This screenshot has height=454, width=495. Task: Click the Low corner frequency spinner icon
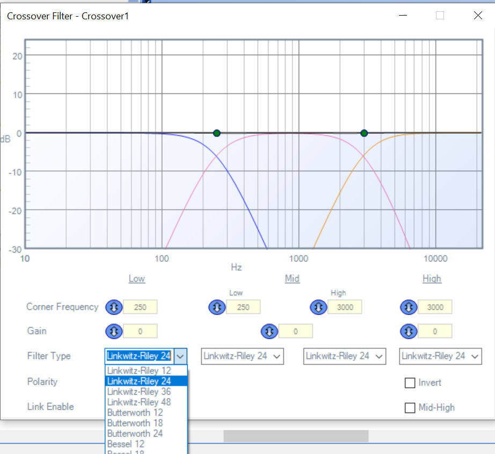113,307
